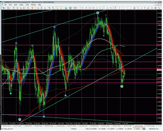
Task: Select the M30 timeframe button
Action: click(93, 8)
